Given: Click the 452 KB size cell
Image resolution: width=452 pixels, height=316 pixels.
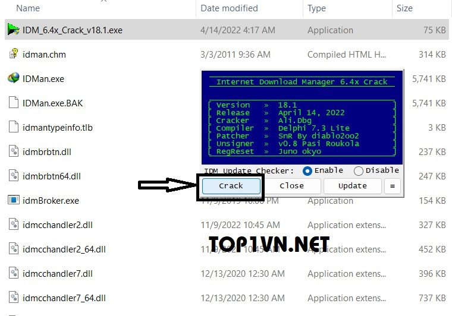Looking at the screenshot, I should pos(432,249).
